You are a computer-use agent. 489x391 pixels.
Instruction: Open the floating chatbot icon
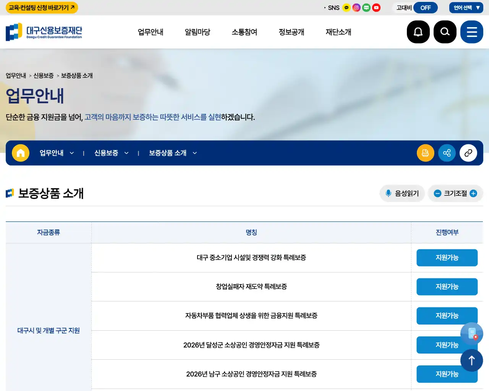pyautogui.click(x=472, y=334)
